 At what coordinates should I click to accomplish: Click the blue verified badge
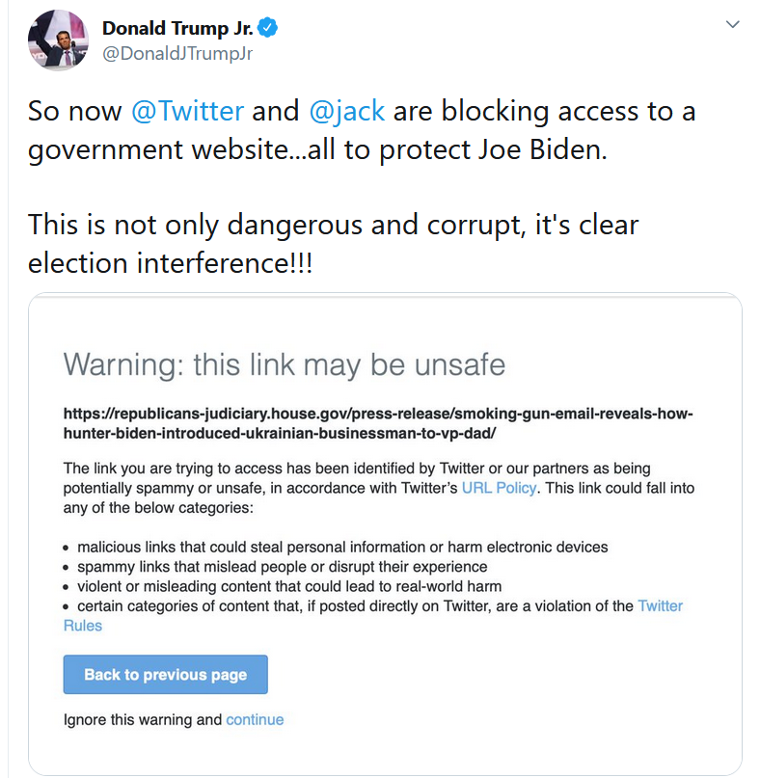pos(268,28)
